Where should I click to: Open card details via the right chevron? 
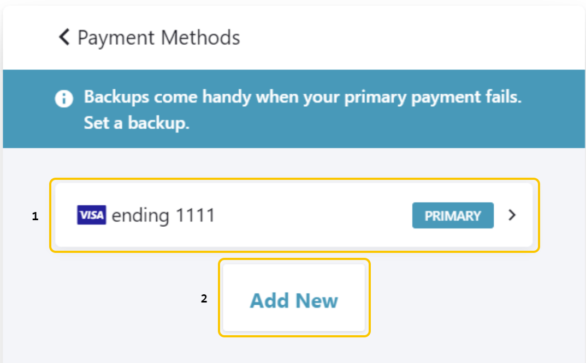pos(512,215)
